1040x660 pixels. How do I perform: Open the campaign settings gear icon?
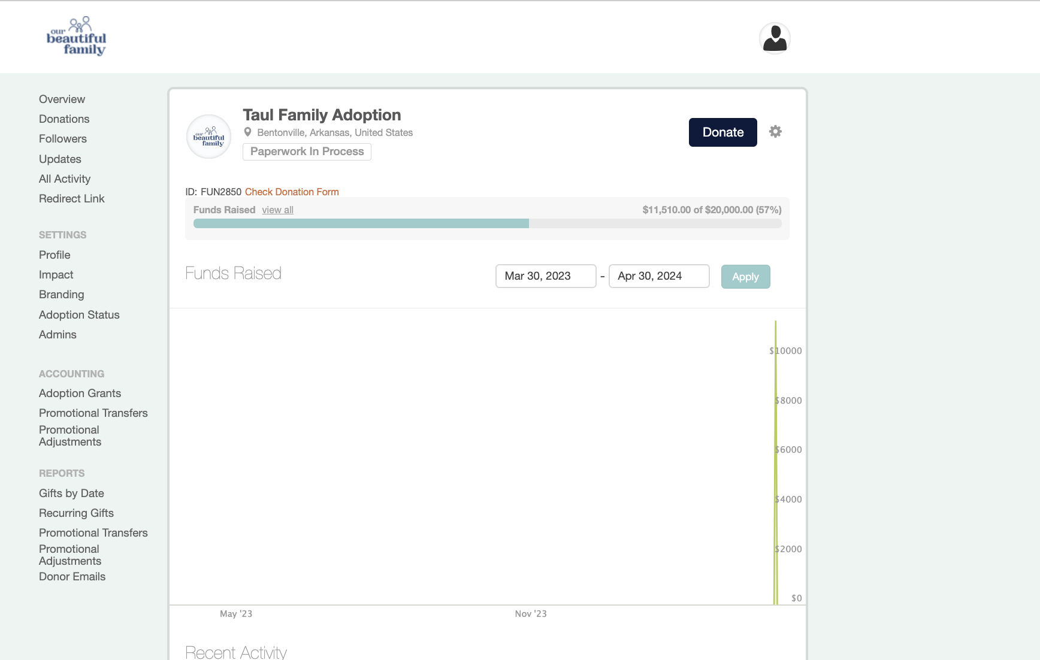[775, 132]
